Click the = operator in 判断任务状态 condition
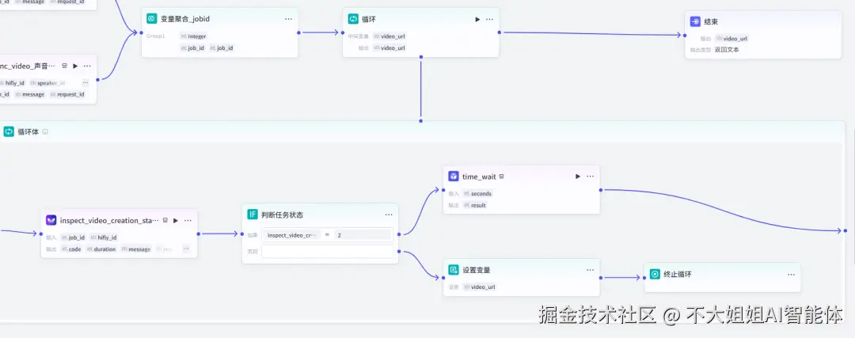855x338 pixels. tap(327, 234)
